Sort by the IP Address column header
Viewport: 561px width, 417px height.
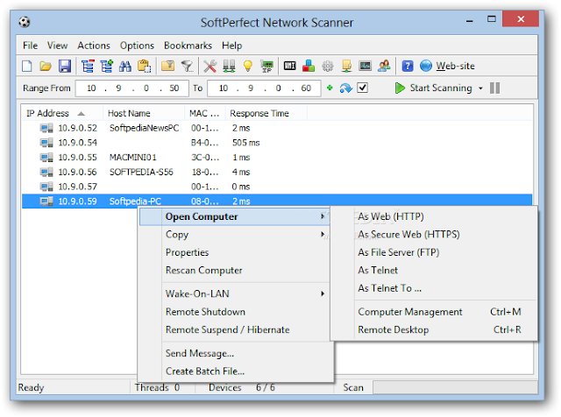pos(62,113)
